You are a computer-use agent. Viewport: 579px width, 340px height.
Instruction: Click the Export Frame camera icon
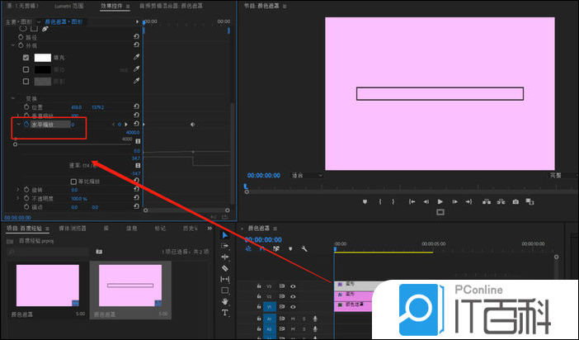point(515,201)
